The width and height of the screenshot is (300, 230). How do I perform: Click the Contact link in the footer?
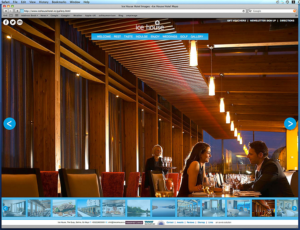coord(170,222)
